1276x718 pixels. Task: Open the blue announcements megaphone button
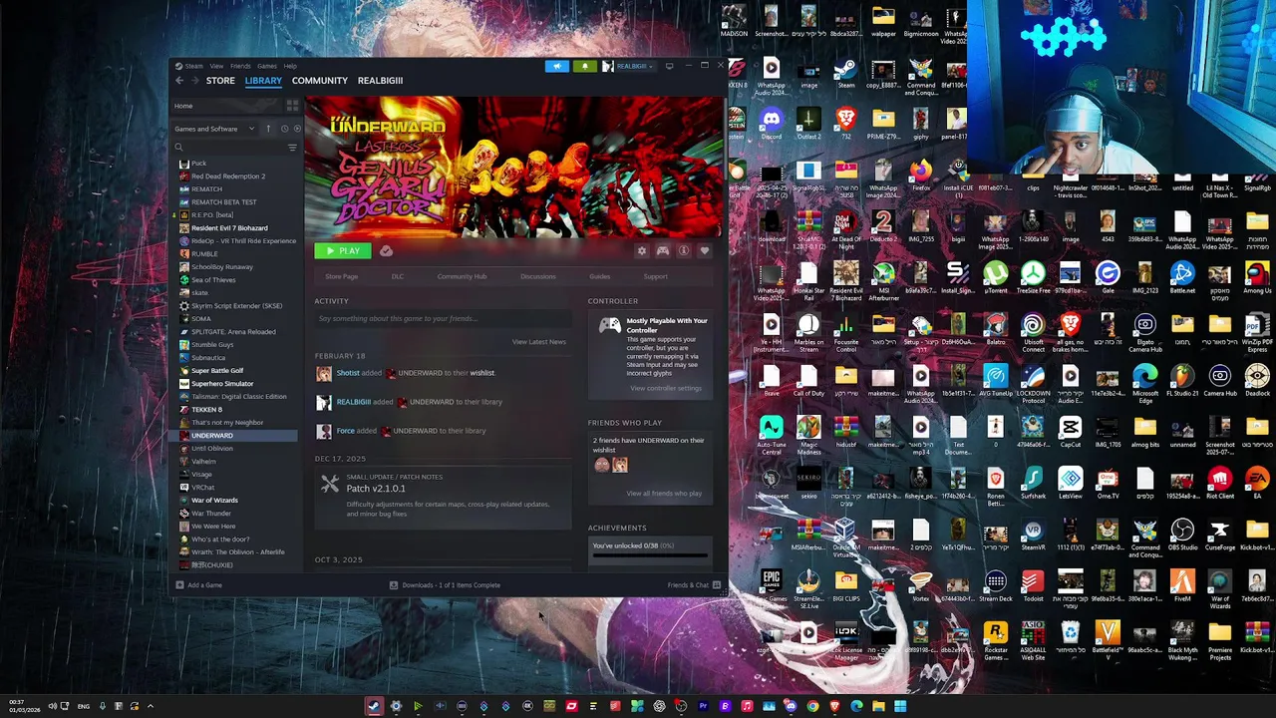click(557, 66)
